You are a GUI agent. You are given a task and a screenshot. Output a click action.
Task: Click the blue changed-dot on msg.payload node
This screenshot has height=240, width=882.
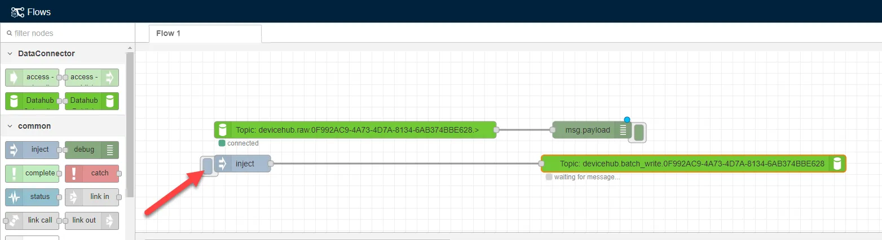coord(627,120)
